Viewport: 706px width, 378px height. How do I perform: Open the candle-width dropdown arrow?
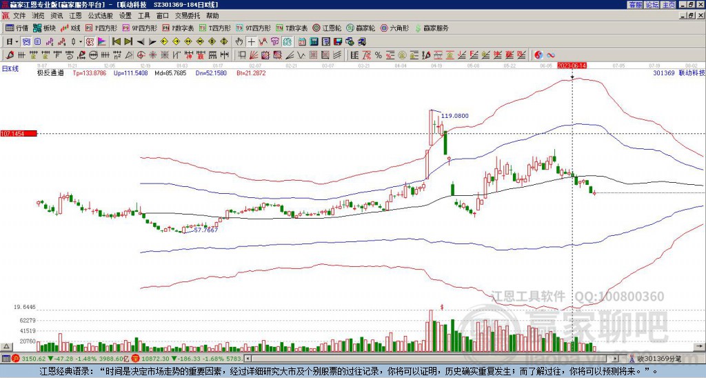tap(81, 41)
